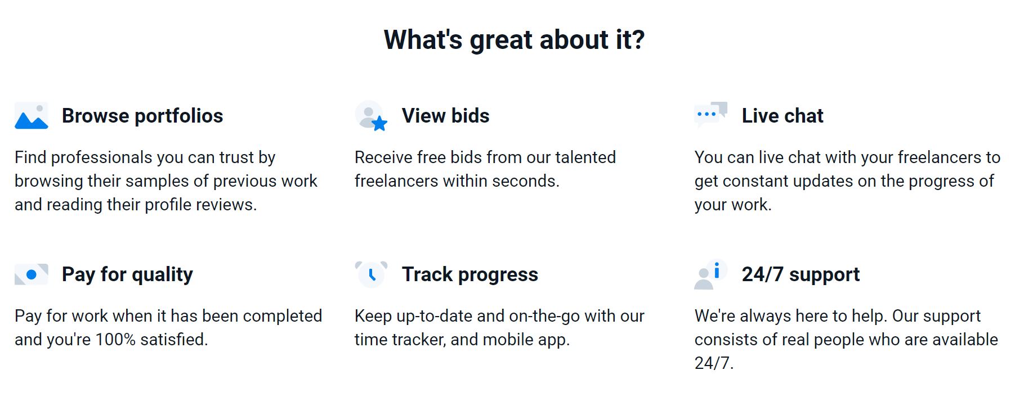Viewport: 1033px width, 406px height.
Task: Select the "and you're 100% satisfied." line
Action: [x=111, y=340]
